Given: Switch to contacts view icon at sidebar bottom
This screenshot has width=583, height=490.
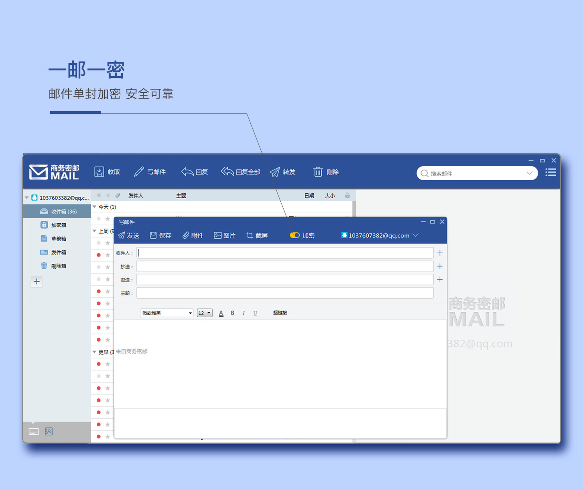Looking at the screenshot, I should tap(49, 432).
